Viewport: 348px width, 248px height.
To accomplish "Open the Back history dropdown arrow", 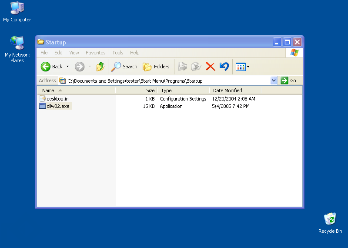I will (68, 67).
